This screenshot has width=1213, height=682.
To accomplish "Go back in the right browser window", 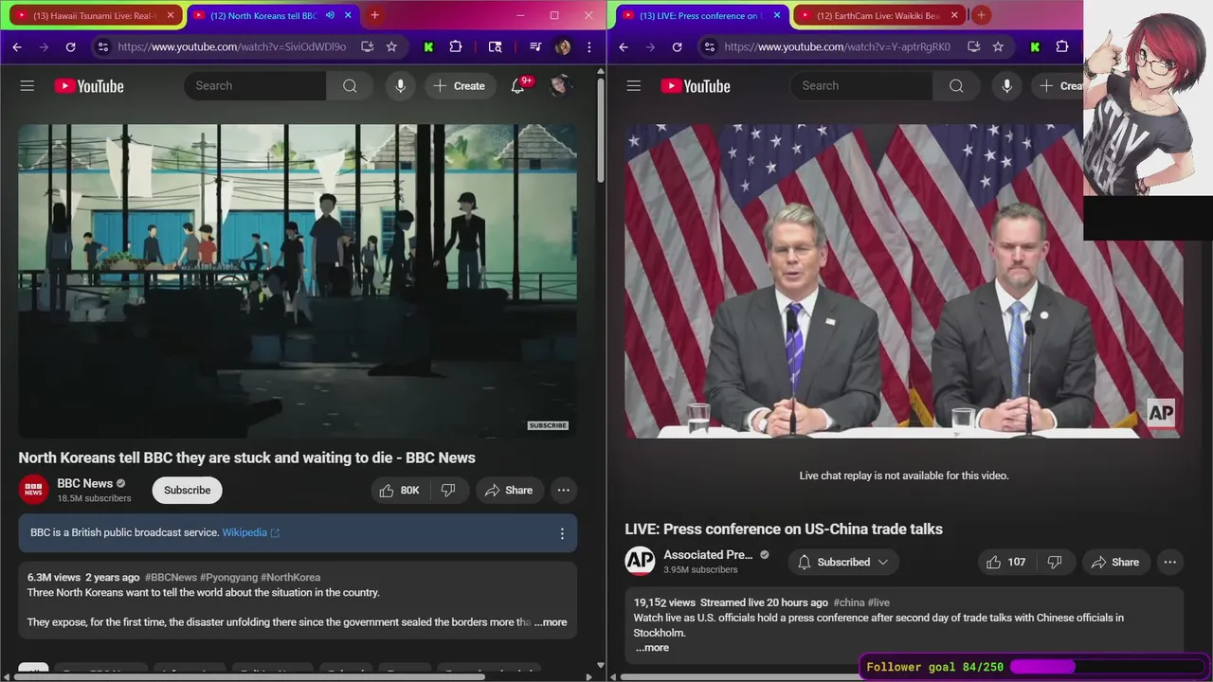I will click(x=624, y=46).
